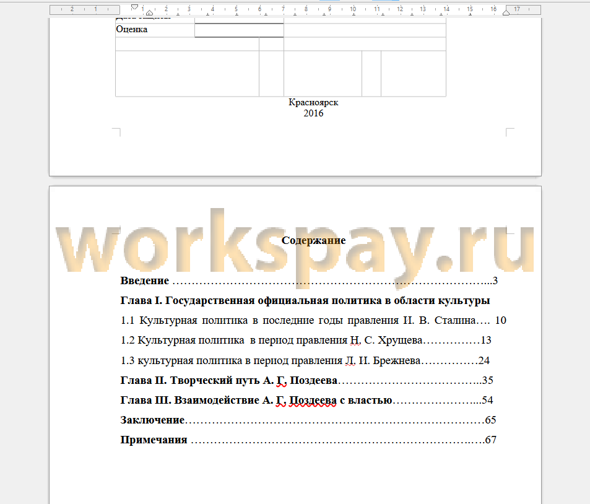Click page number 3 of Введение
590x504 pixels.
pos(495,281)
